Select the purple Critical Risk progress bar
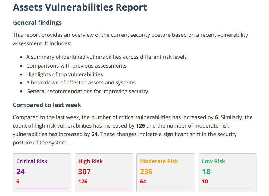 pyautogui.click(x=42, y=188)
